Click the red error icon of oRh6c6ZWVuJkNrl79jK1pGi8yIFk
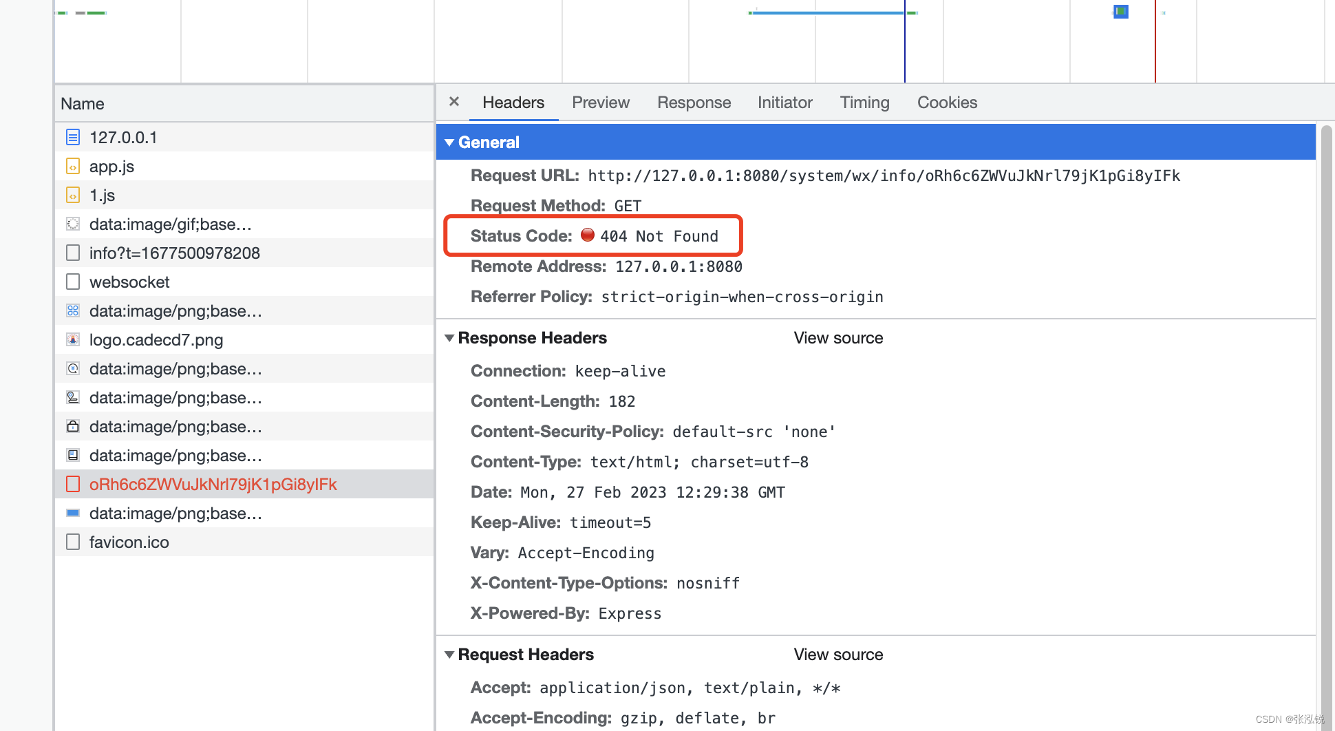 [x=73, y=484]
